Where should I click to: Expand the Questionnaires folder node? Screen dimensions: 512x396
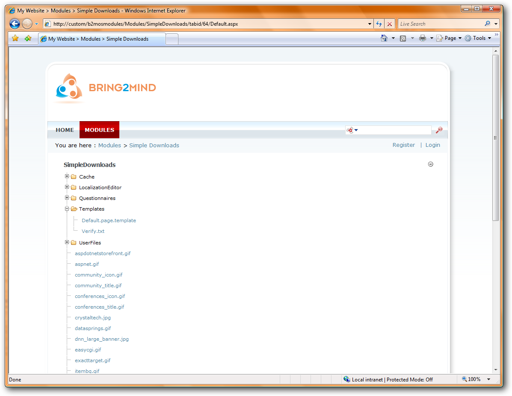point(67,198)
